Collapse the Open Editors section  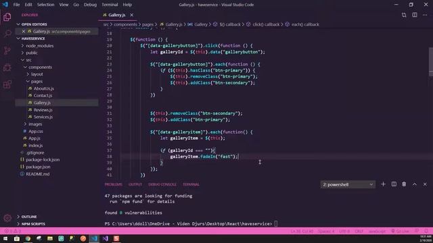pos(34,24)
